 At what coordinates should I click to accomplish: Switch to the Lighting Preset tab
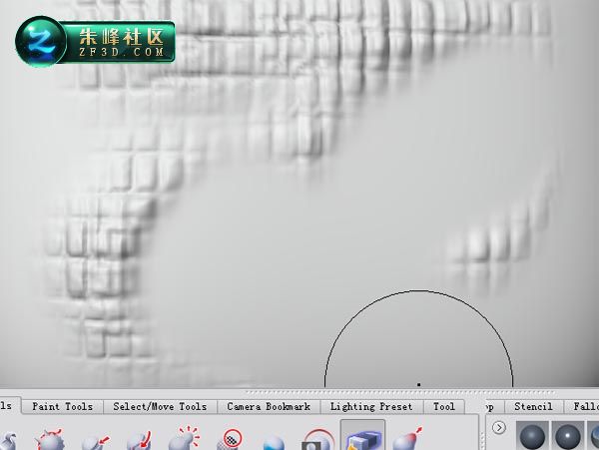click(x=371, y=407)
